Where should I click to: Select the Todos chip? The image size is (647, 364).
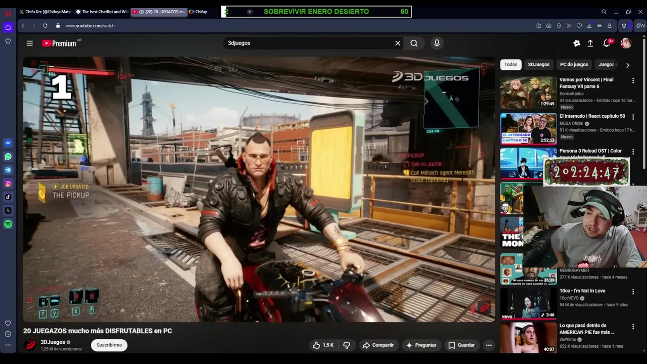tap(511, 65)
